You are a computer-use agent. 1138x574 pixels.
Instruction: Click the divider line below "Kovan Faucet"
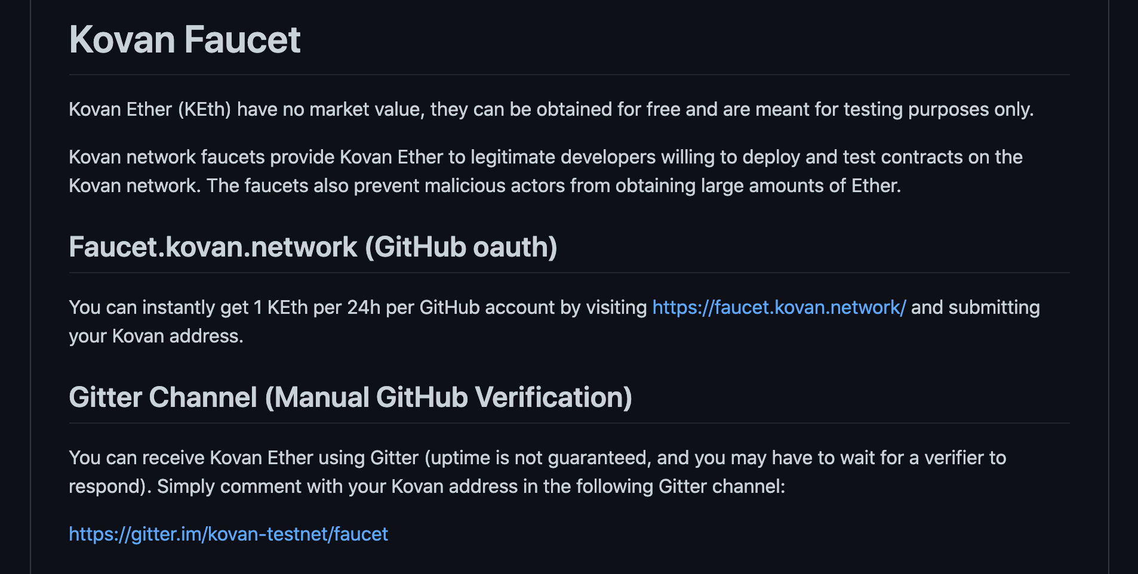point(569,75)
